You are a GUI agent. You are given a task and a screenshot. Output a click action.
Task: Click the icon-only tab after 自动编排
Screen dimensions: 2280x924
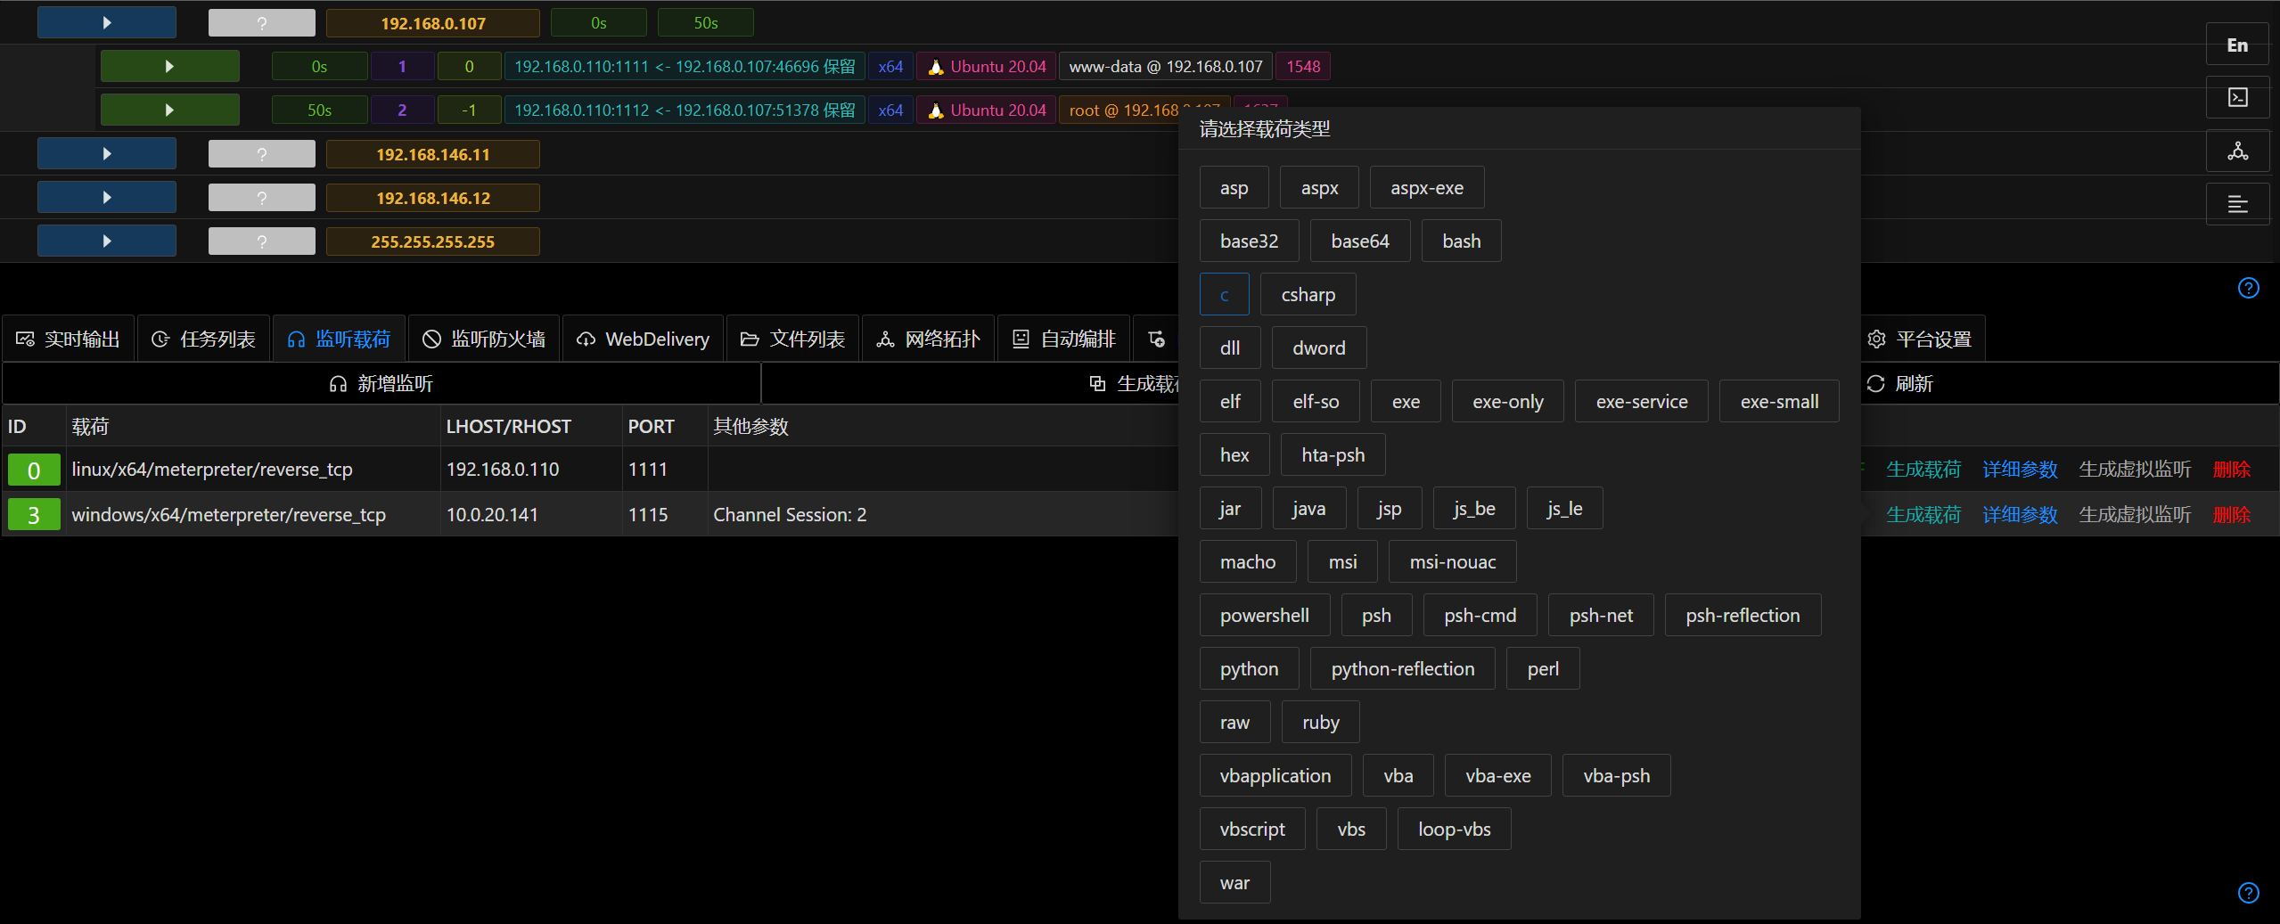(x=1156, y=339)
